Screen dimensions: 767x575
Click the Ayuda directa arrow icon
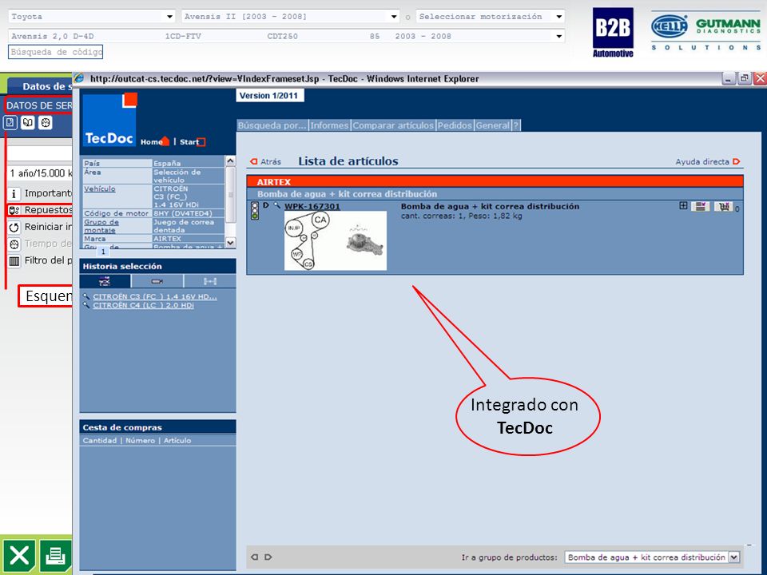(x=737, y=161)
